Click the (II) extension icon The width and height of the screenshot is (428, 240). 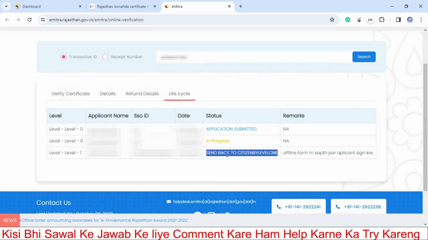point(370,20)
